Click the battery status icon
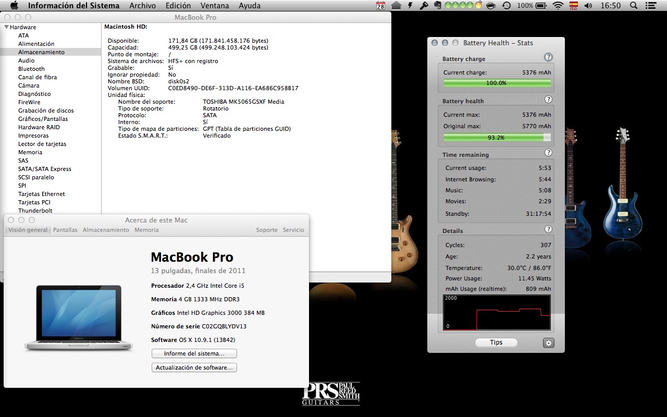The height and width of the screenshot is (417, 667). 542,6
